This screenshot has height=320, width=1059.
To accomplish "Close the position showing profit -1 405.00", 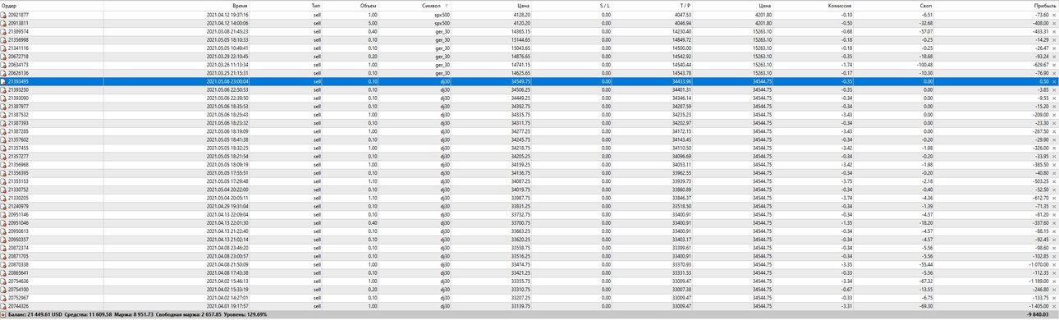I will point(1055,307).
